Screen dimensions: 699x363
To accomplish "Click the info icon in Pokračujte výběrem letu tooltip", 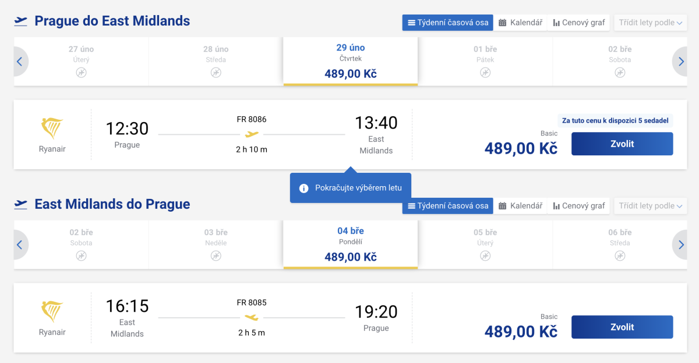I will (303, 188).
